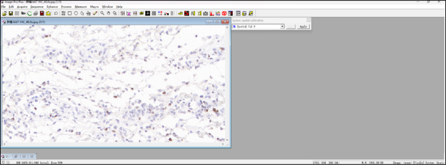
Task: Click the ellipsis button beside calibration dropdown
Action: 290,27
